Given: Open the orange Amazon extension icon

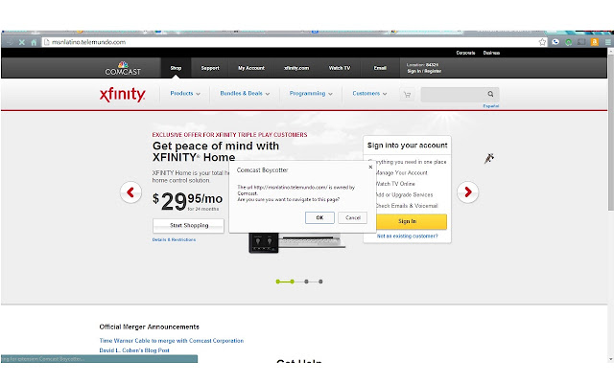Looking at the screenshot, I should [x=595, y=42].
